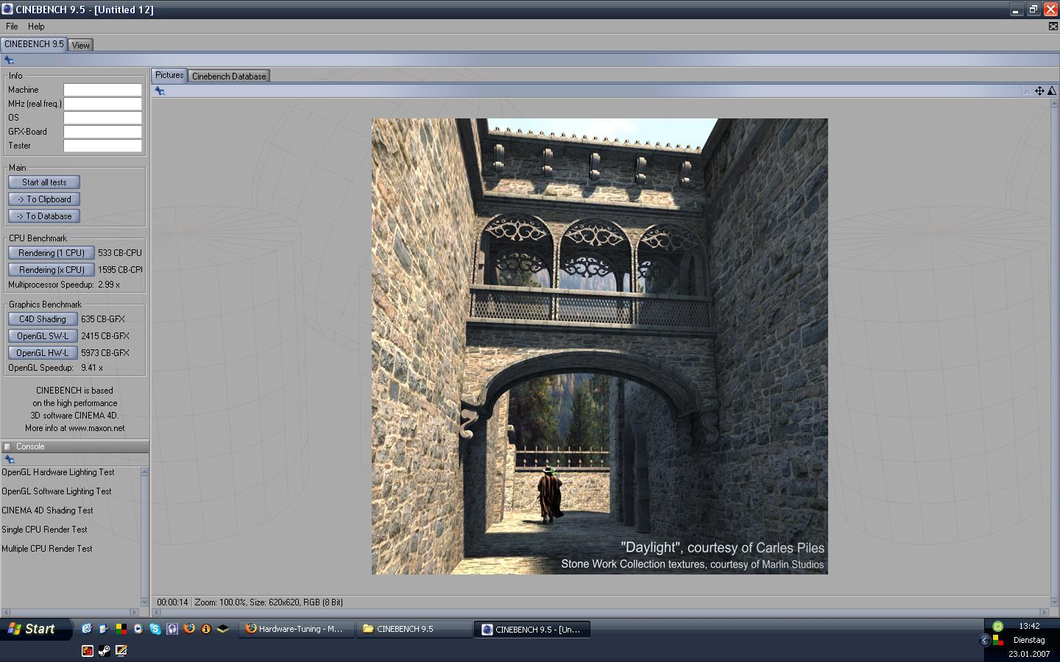The width and height of the screenshot is (1060, 662).
Task: Click the red-green-yellow squares quick launch icon
Action: point(121,629)
